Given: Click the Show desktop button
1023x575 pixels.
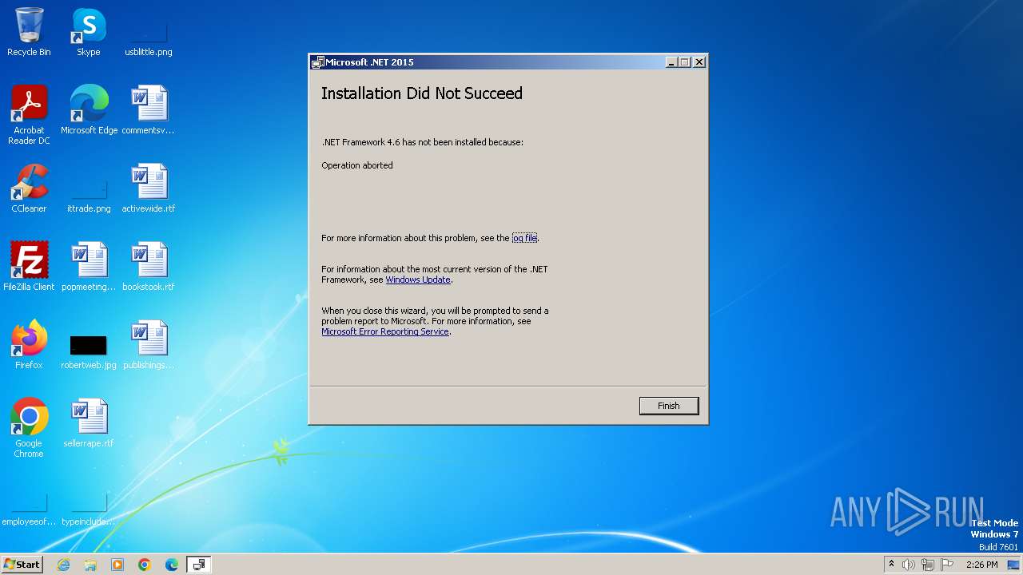Looking at the screenshot, I should point(1013,565).
